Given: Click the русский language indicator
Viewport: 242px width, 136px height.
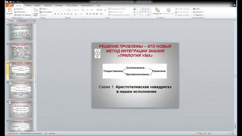Looking at the screenshot, I should coord(52,133).
